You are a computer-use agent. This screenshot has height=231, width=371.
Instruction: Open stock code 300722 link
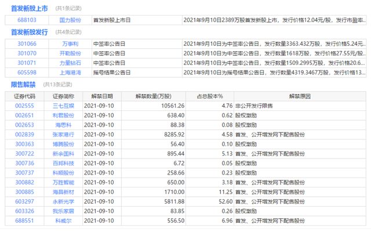pos(24,154)
